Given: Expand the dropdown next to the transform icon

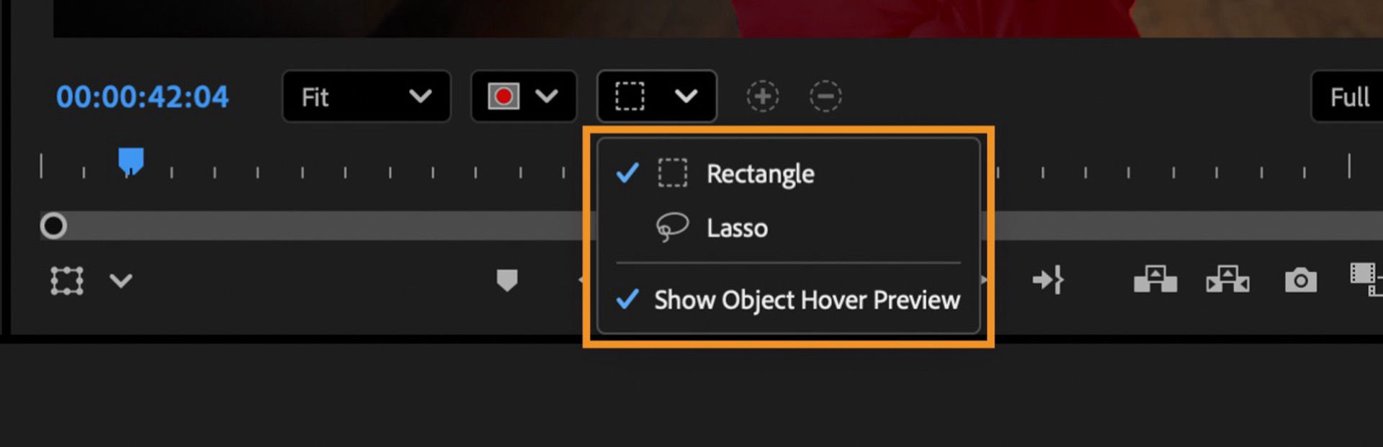Looking at the screenshot, I should [x=120, y=281].
